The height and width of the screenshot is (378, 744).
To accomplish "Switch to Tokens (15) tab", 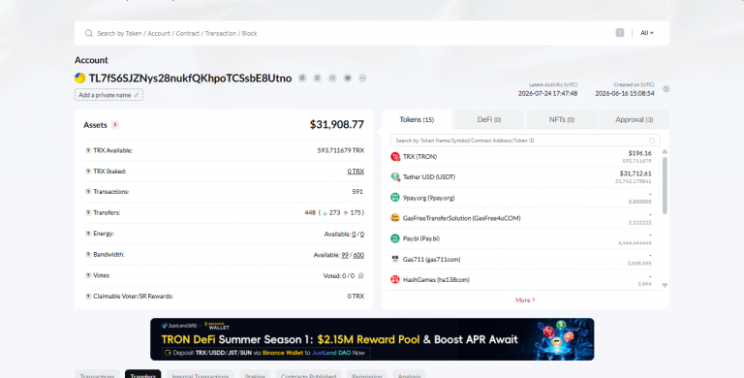I will (417, 119).
